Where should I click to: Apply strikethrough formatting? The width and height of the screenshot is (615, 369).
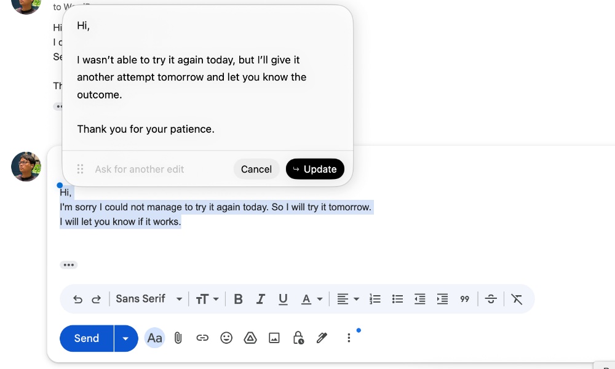pos(491,298)
